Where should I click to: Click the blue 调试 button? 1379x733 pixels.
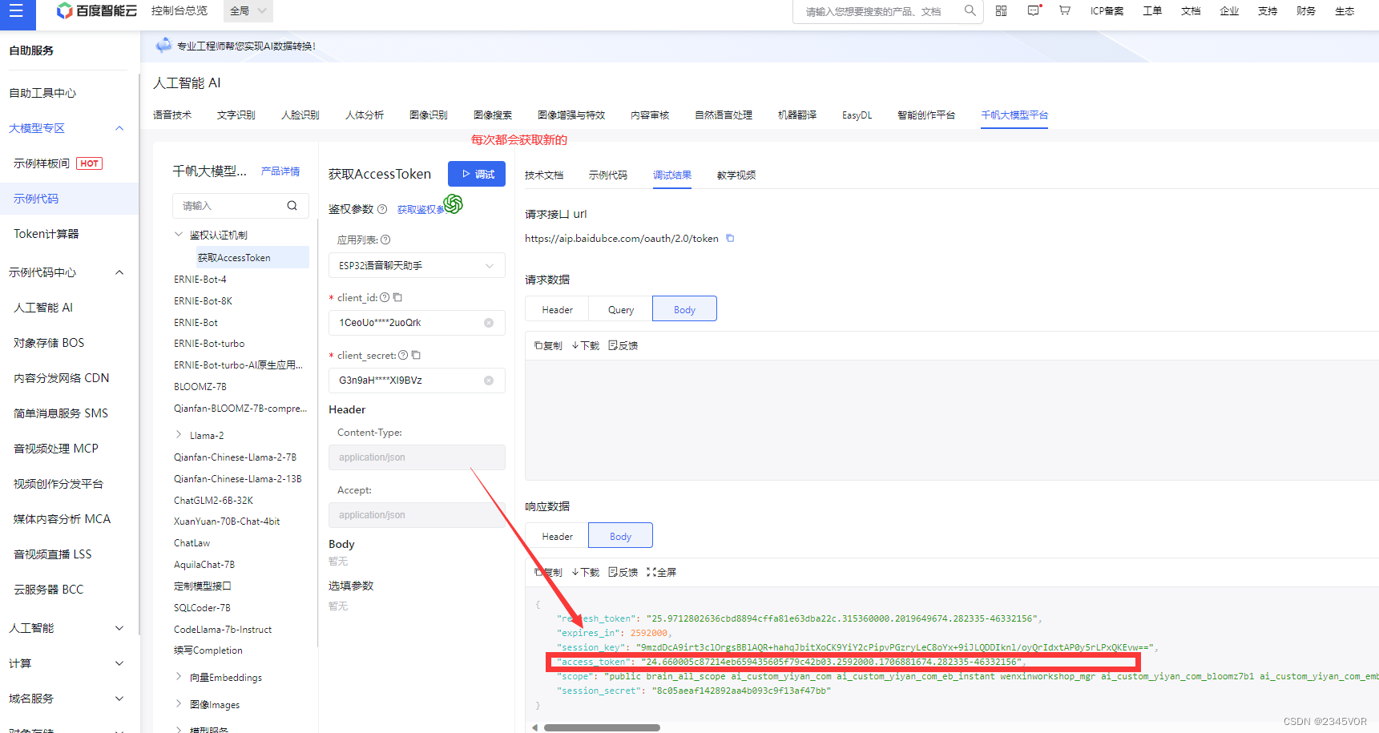477,174
